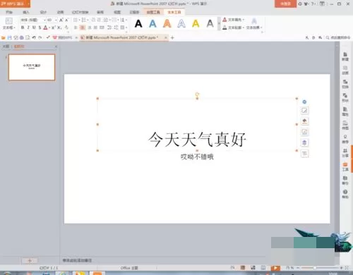Toggle italic text formatting
This screenshot has height=275, width=353.
pyautogui.click(x=28, y=28)
